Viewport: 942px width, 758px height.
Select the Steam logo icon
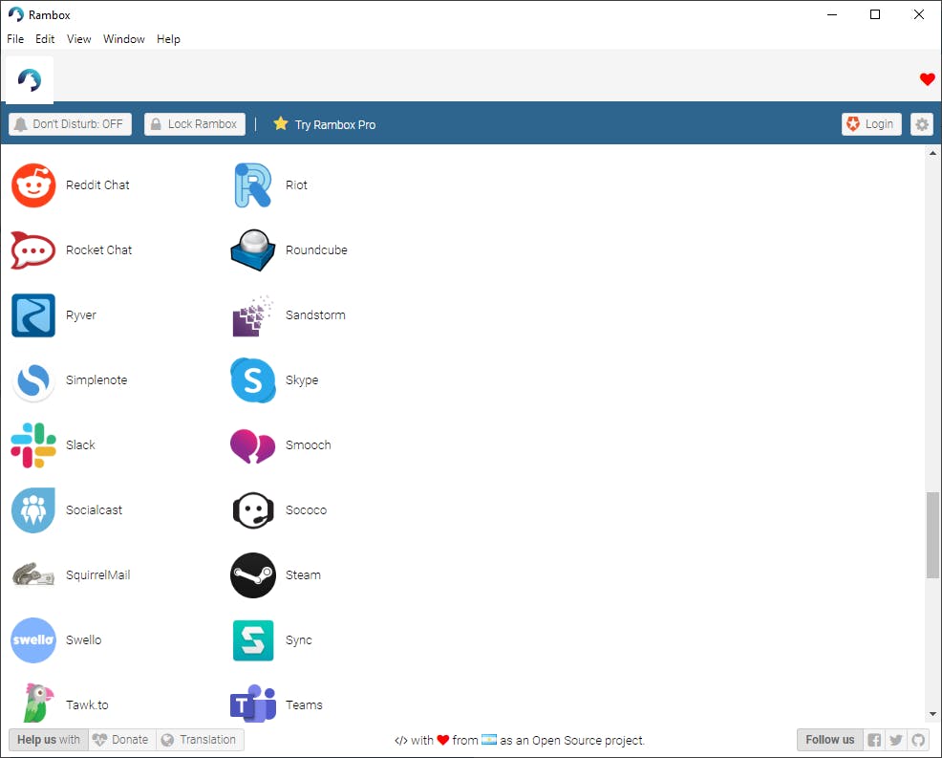(x=253, y=575)
